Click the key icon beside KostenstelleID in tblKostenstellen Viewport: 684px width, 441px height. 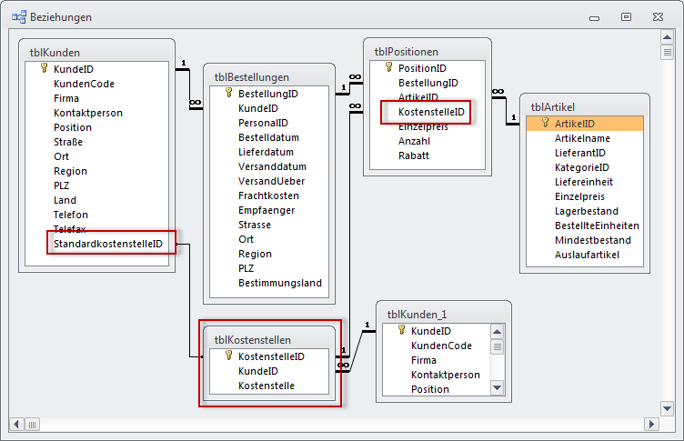click(x=227, y=356)
